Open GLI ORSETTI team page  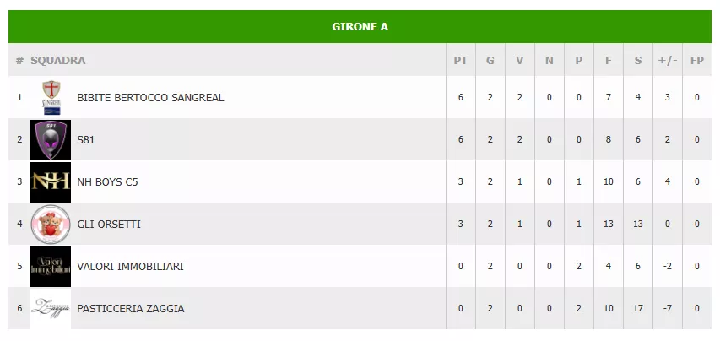pos(109,225)
